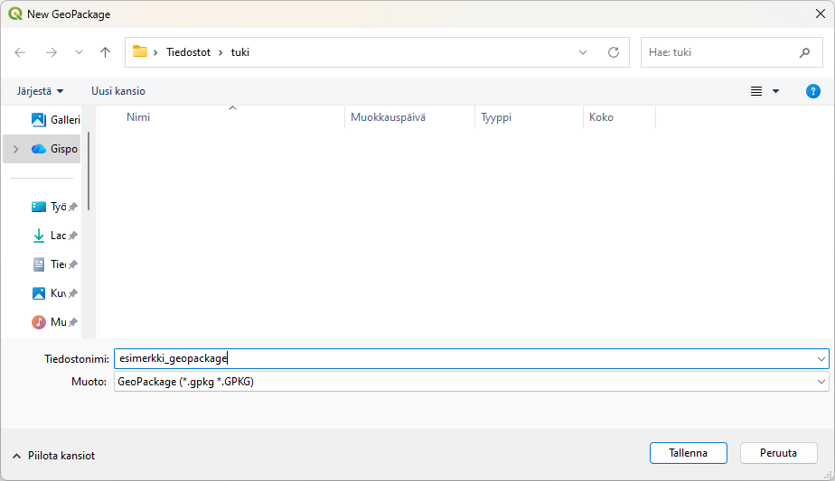Click the search magnifier icon
This screenshot has height=481, width=835.
[804, 52]
